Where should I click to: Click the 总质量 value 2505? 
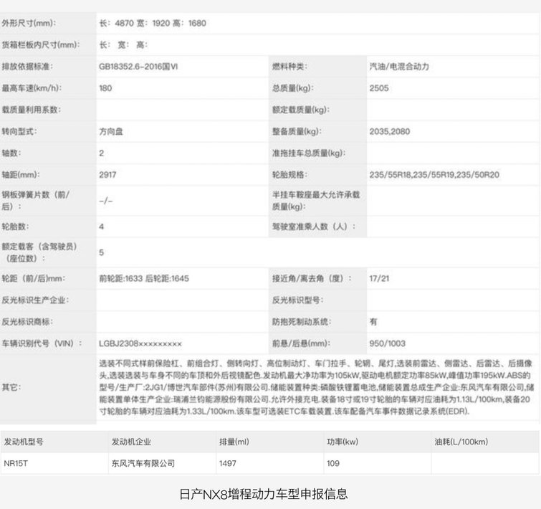(x=379, y=88)
